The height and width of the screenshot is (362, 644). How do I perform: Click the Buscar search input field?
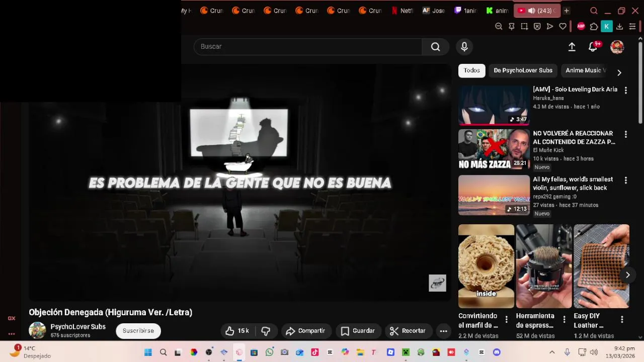pyautogui.click(x=308, y=47)
